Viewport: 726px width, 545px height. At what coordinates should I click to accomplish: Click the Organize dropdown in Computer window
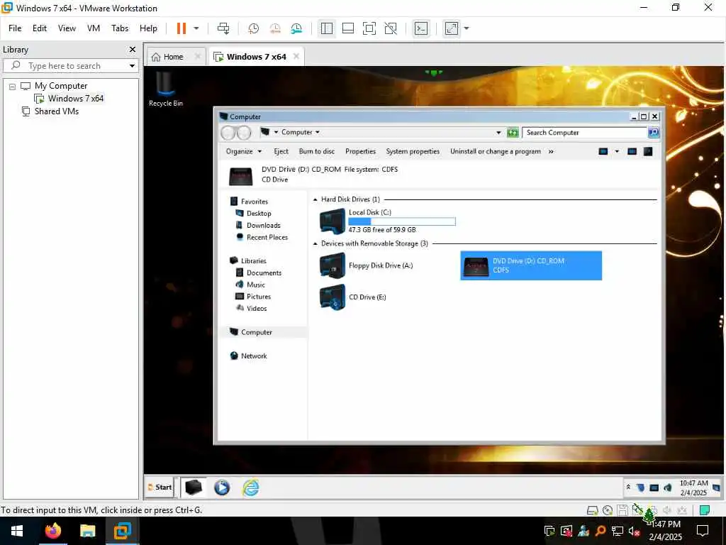point(244,152)
